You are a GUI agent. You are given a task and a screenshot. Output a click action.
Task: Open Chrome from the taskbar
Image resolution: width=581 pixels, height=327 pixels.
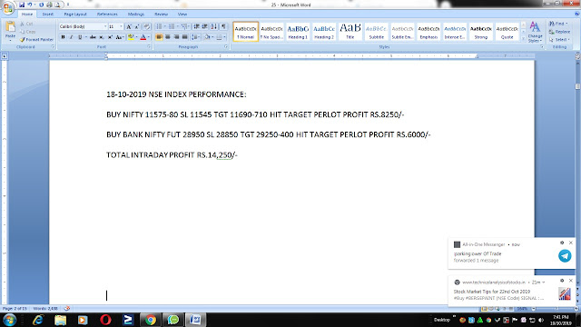(151, 320)
